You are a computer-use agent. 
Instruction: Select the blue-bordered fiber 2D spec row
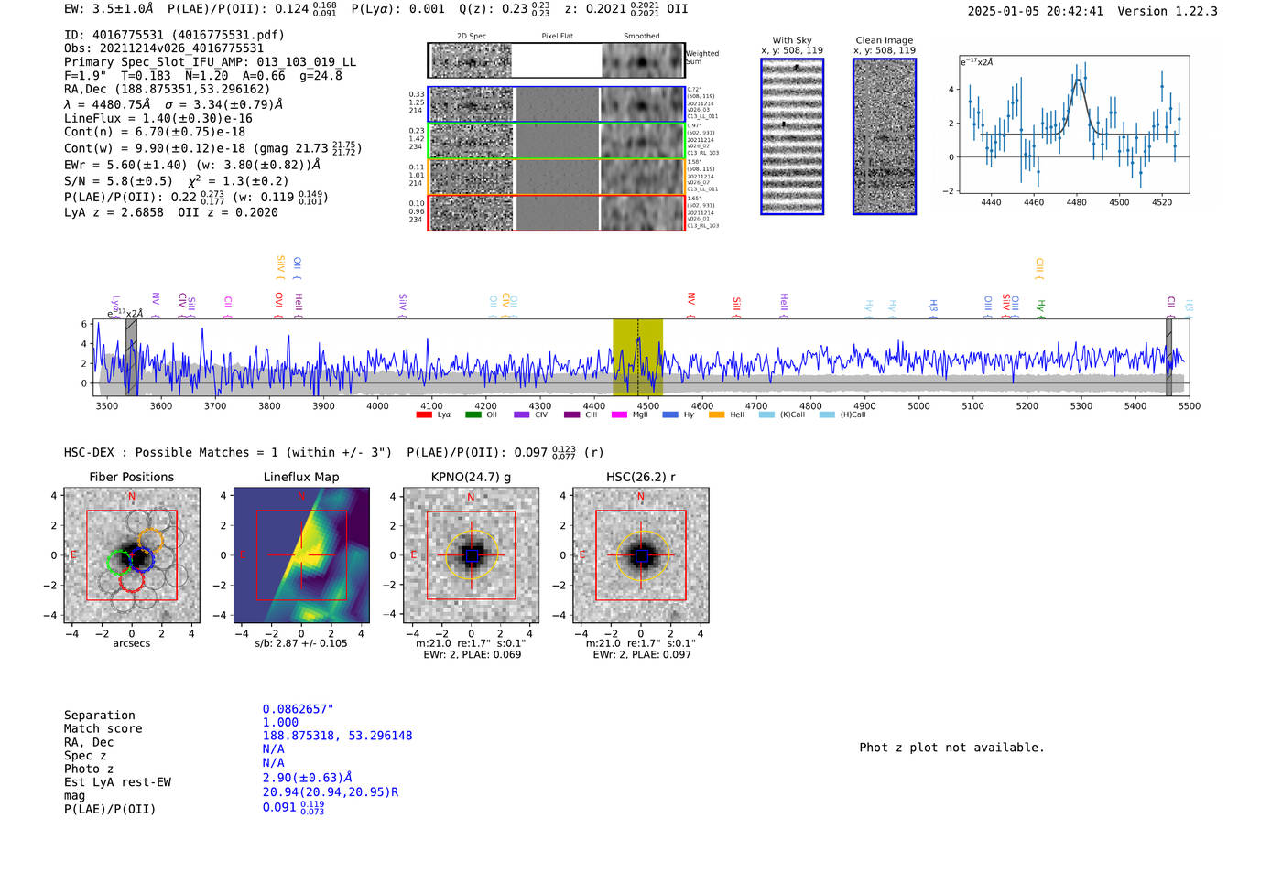pyautogui.click(x=472, y=104)
